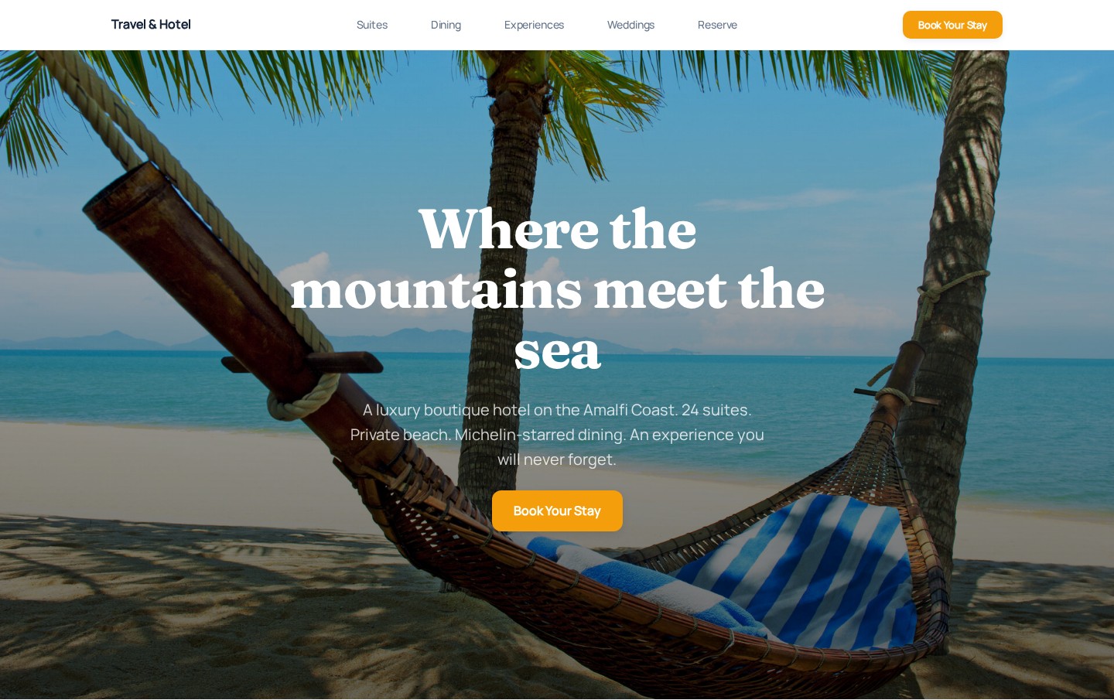The height and width of the screenshot is (700, 1114).
Task: Open the Suites page
Action: (372, 25)
